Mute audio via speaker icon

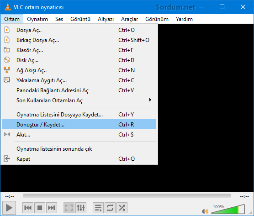pos(205,211)
